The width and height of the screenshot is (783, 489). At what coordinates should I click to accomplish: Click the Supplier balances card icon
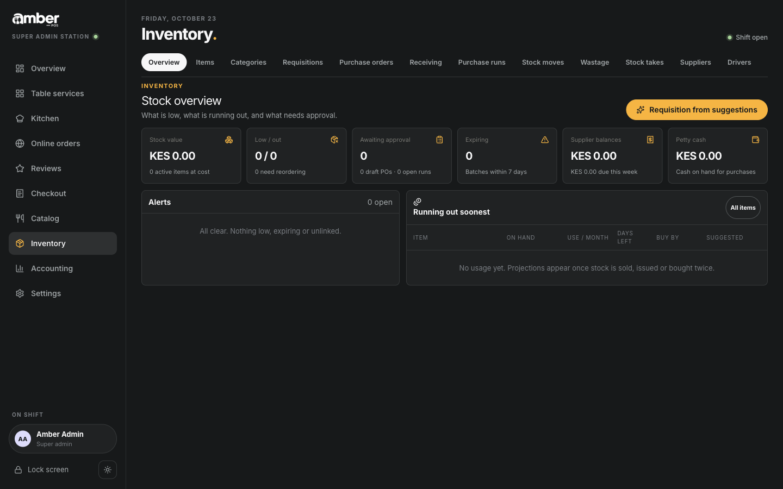[650, 140]
